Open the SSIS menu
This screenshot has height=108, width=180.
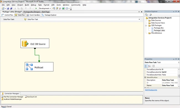pos(53,5)
